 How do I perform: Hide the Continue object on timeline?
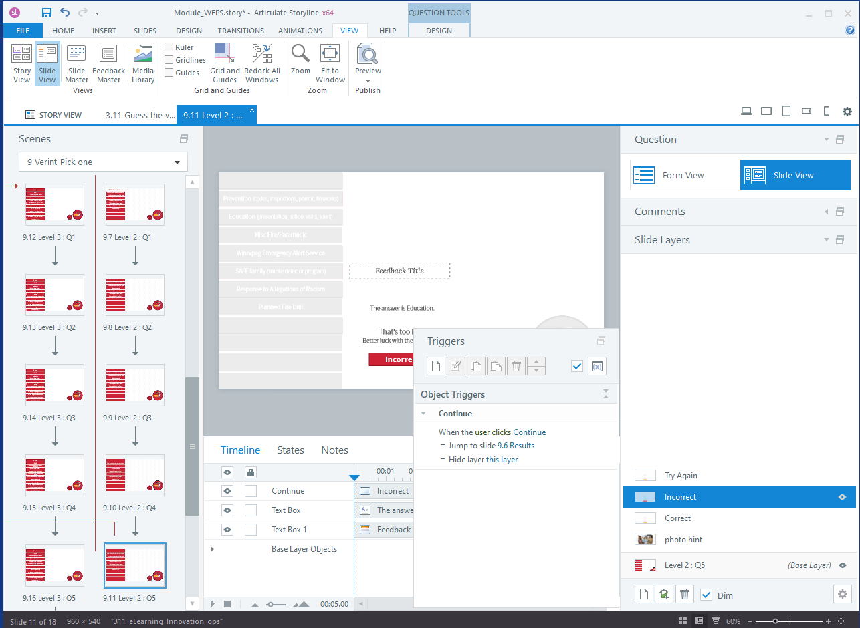(x=227, y=491)
